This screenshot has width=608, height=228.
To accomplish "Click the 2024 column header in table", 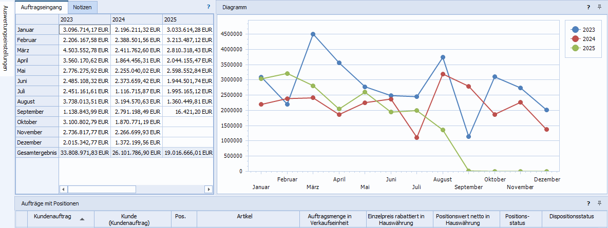I will point(136,19).
